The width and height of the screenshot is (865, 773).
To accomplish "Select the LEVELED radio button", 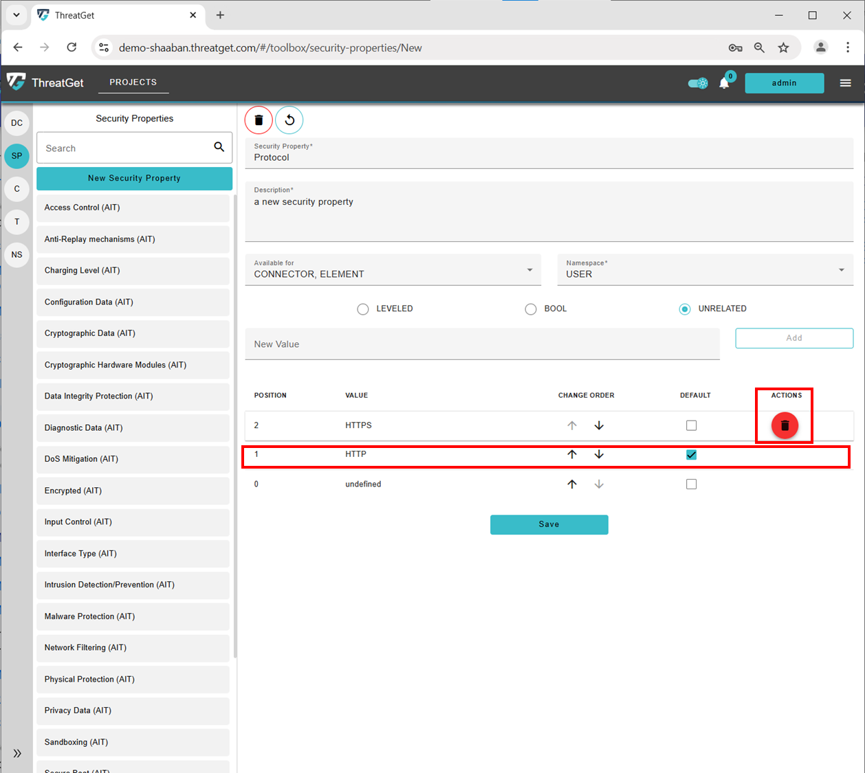I will (363, 309).
